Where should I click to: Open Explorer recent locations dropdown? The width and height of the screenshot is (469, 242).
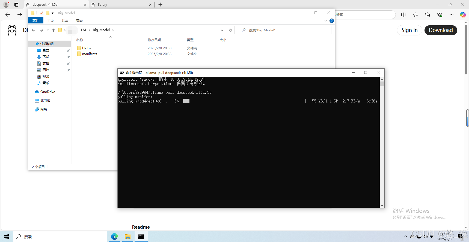coord(48,30)
